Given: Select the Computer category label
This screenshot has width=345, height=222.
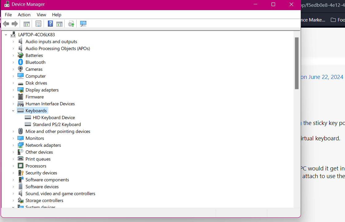Looking at the screenshot, I should 35,76.
